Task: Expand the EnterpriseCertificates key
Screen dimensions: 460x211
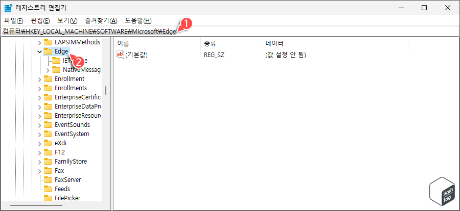Action: click(x=40, y=97)
